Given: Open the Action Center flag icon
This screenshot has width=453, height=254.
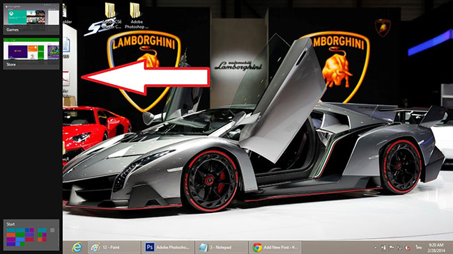Looking at the screenshot, I should (x=392, y=247).
